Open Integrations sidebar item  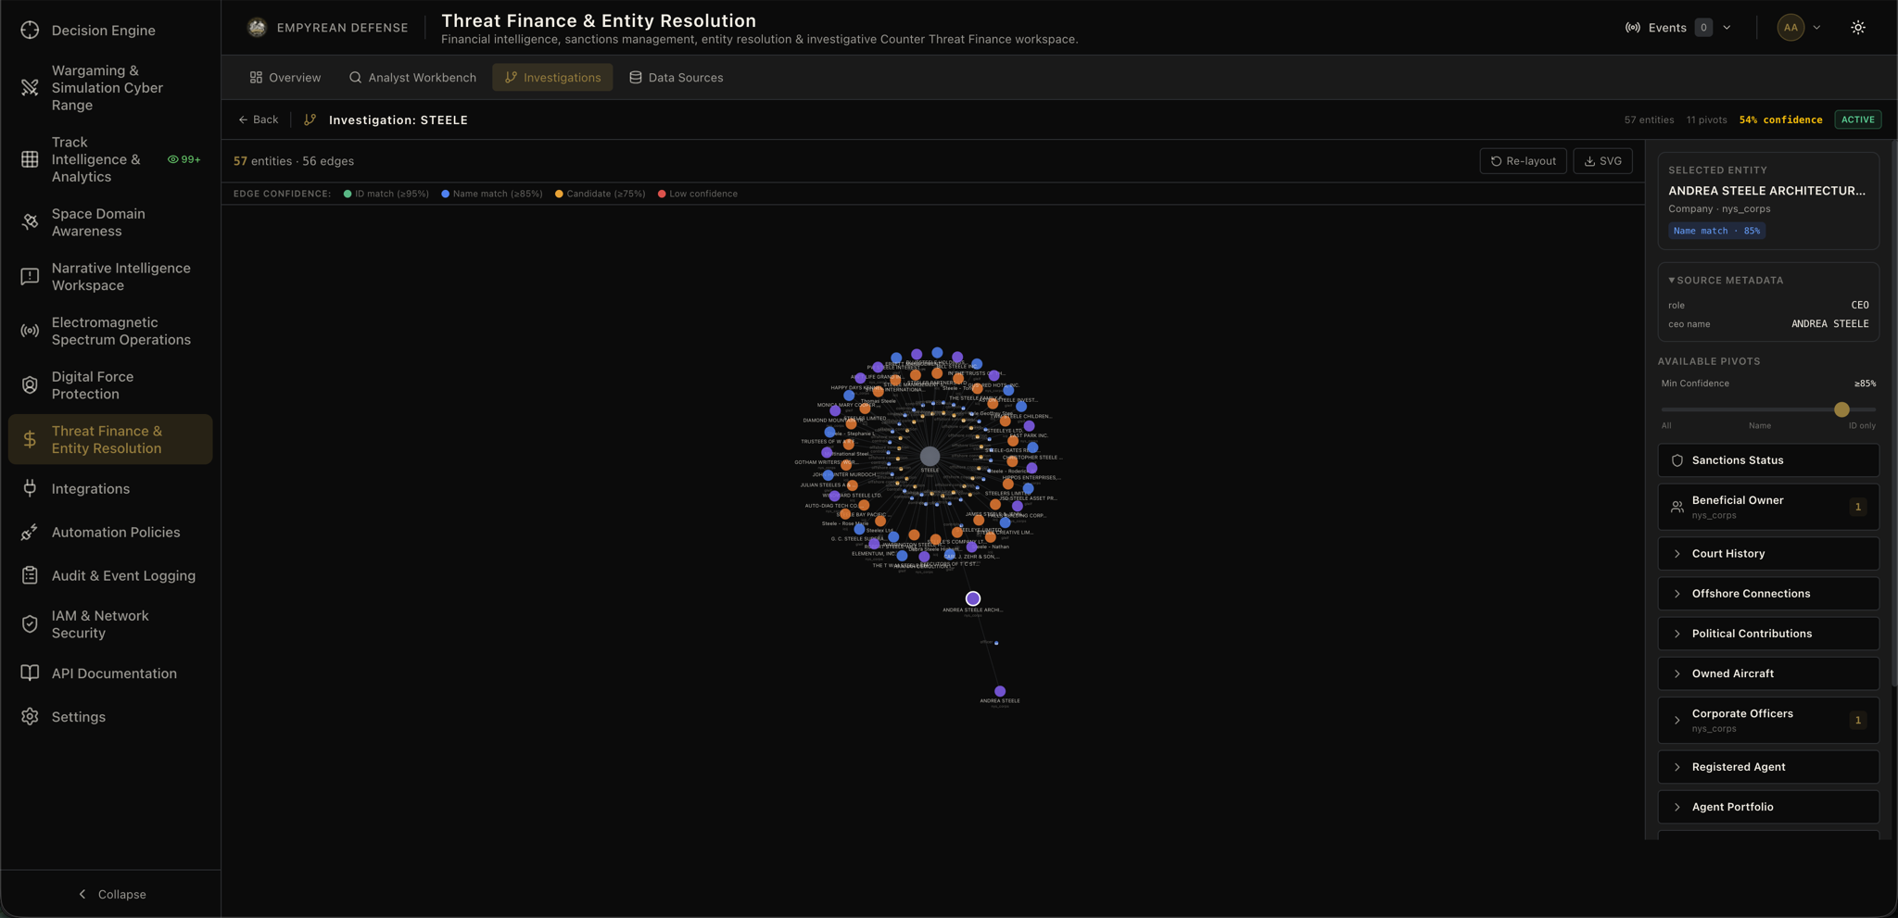click(110, 488)
